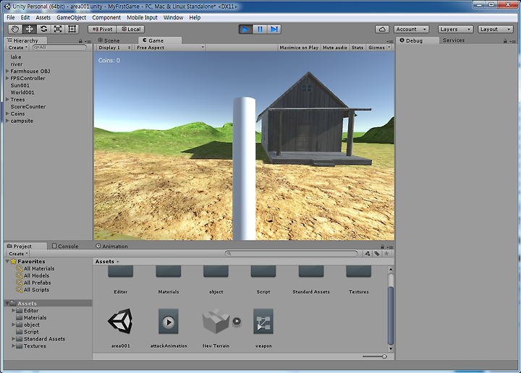Open the Mobile Input menu
Viewport: 521px width, 373px height.
click(142, 17)
